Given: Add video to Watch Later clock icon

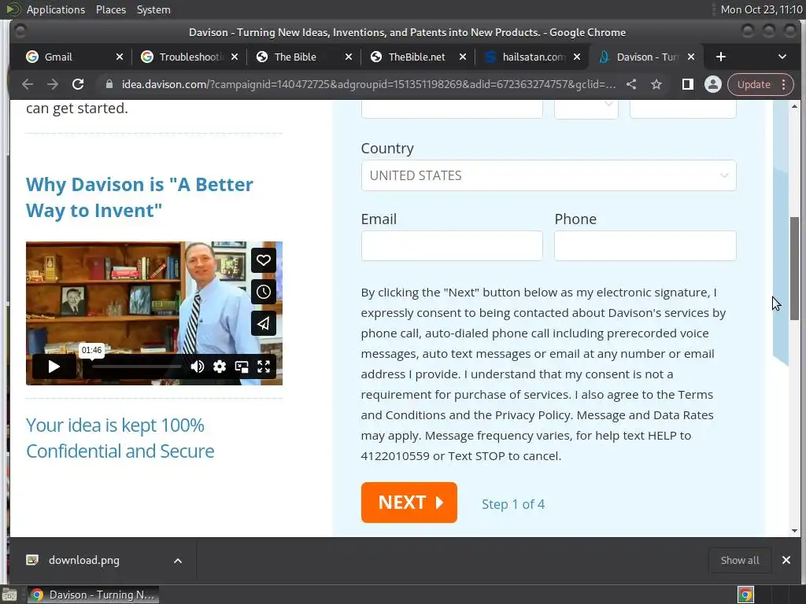Looking at the screenshot, I should pos(264,292).
